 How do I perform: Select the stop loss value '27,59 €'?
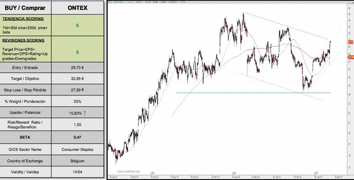click(77, 90)
